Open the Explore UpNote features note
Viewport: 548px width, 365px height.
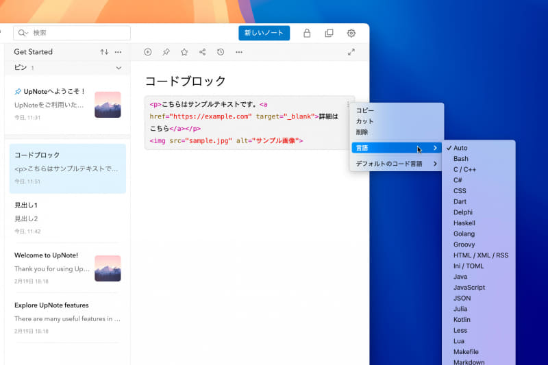coord(67,318)
